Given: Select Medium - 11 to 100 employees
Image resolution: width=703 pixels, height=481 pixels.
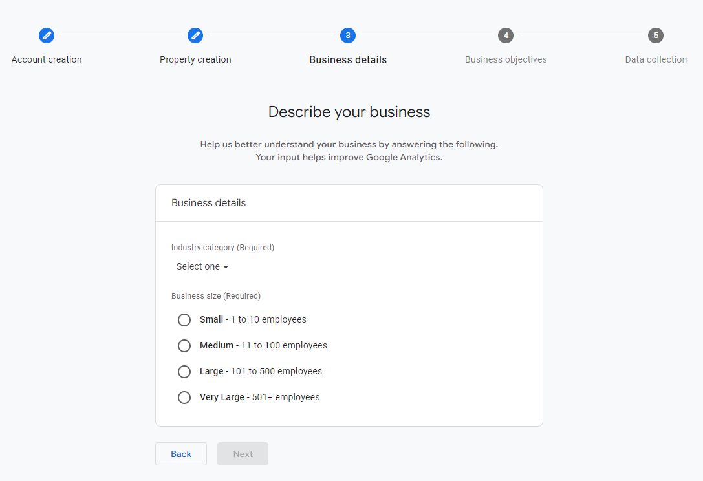Looking at the screenshot, I should (184, 345).
